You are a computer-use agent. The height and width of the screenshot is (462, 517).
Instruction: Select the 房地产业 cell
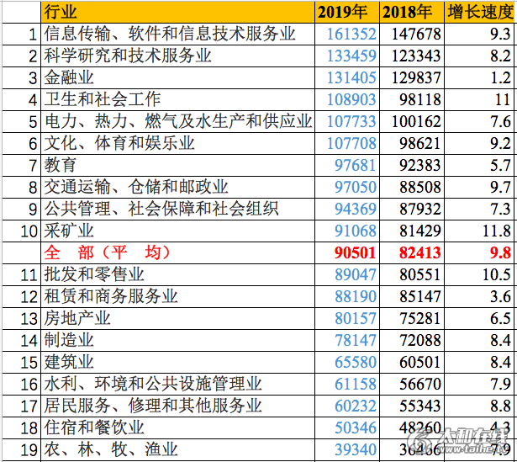point(177,318)
